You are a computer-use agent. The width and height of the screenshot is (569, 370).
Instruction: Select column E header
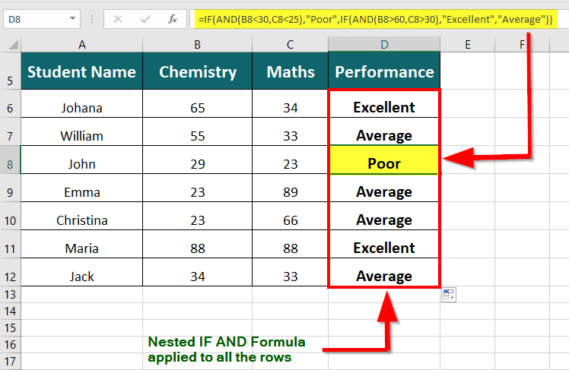[468, 45]
